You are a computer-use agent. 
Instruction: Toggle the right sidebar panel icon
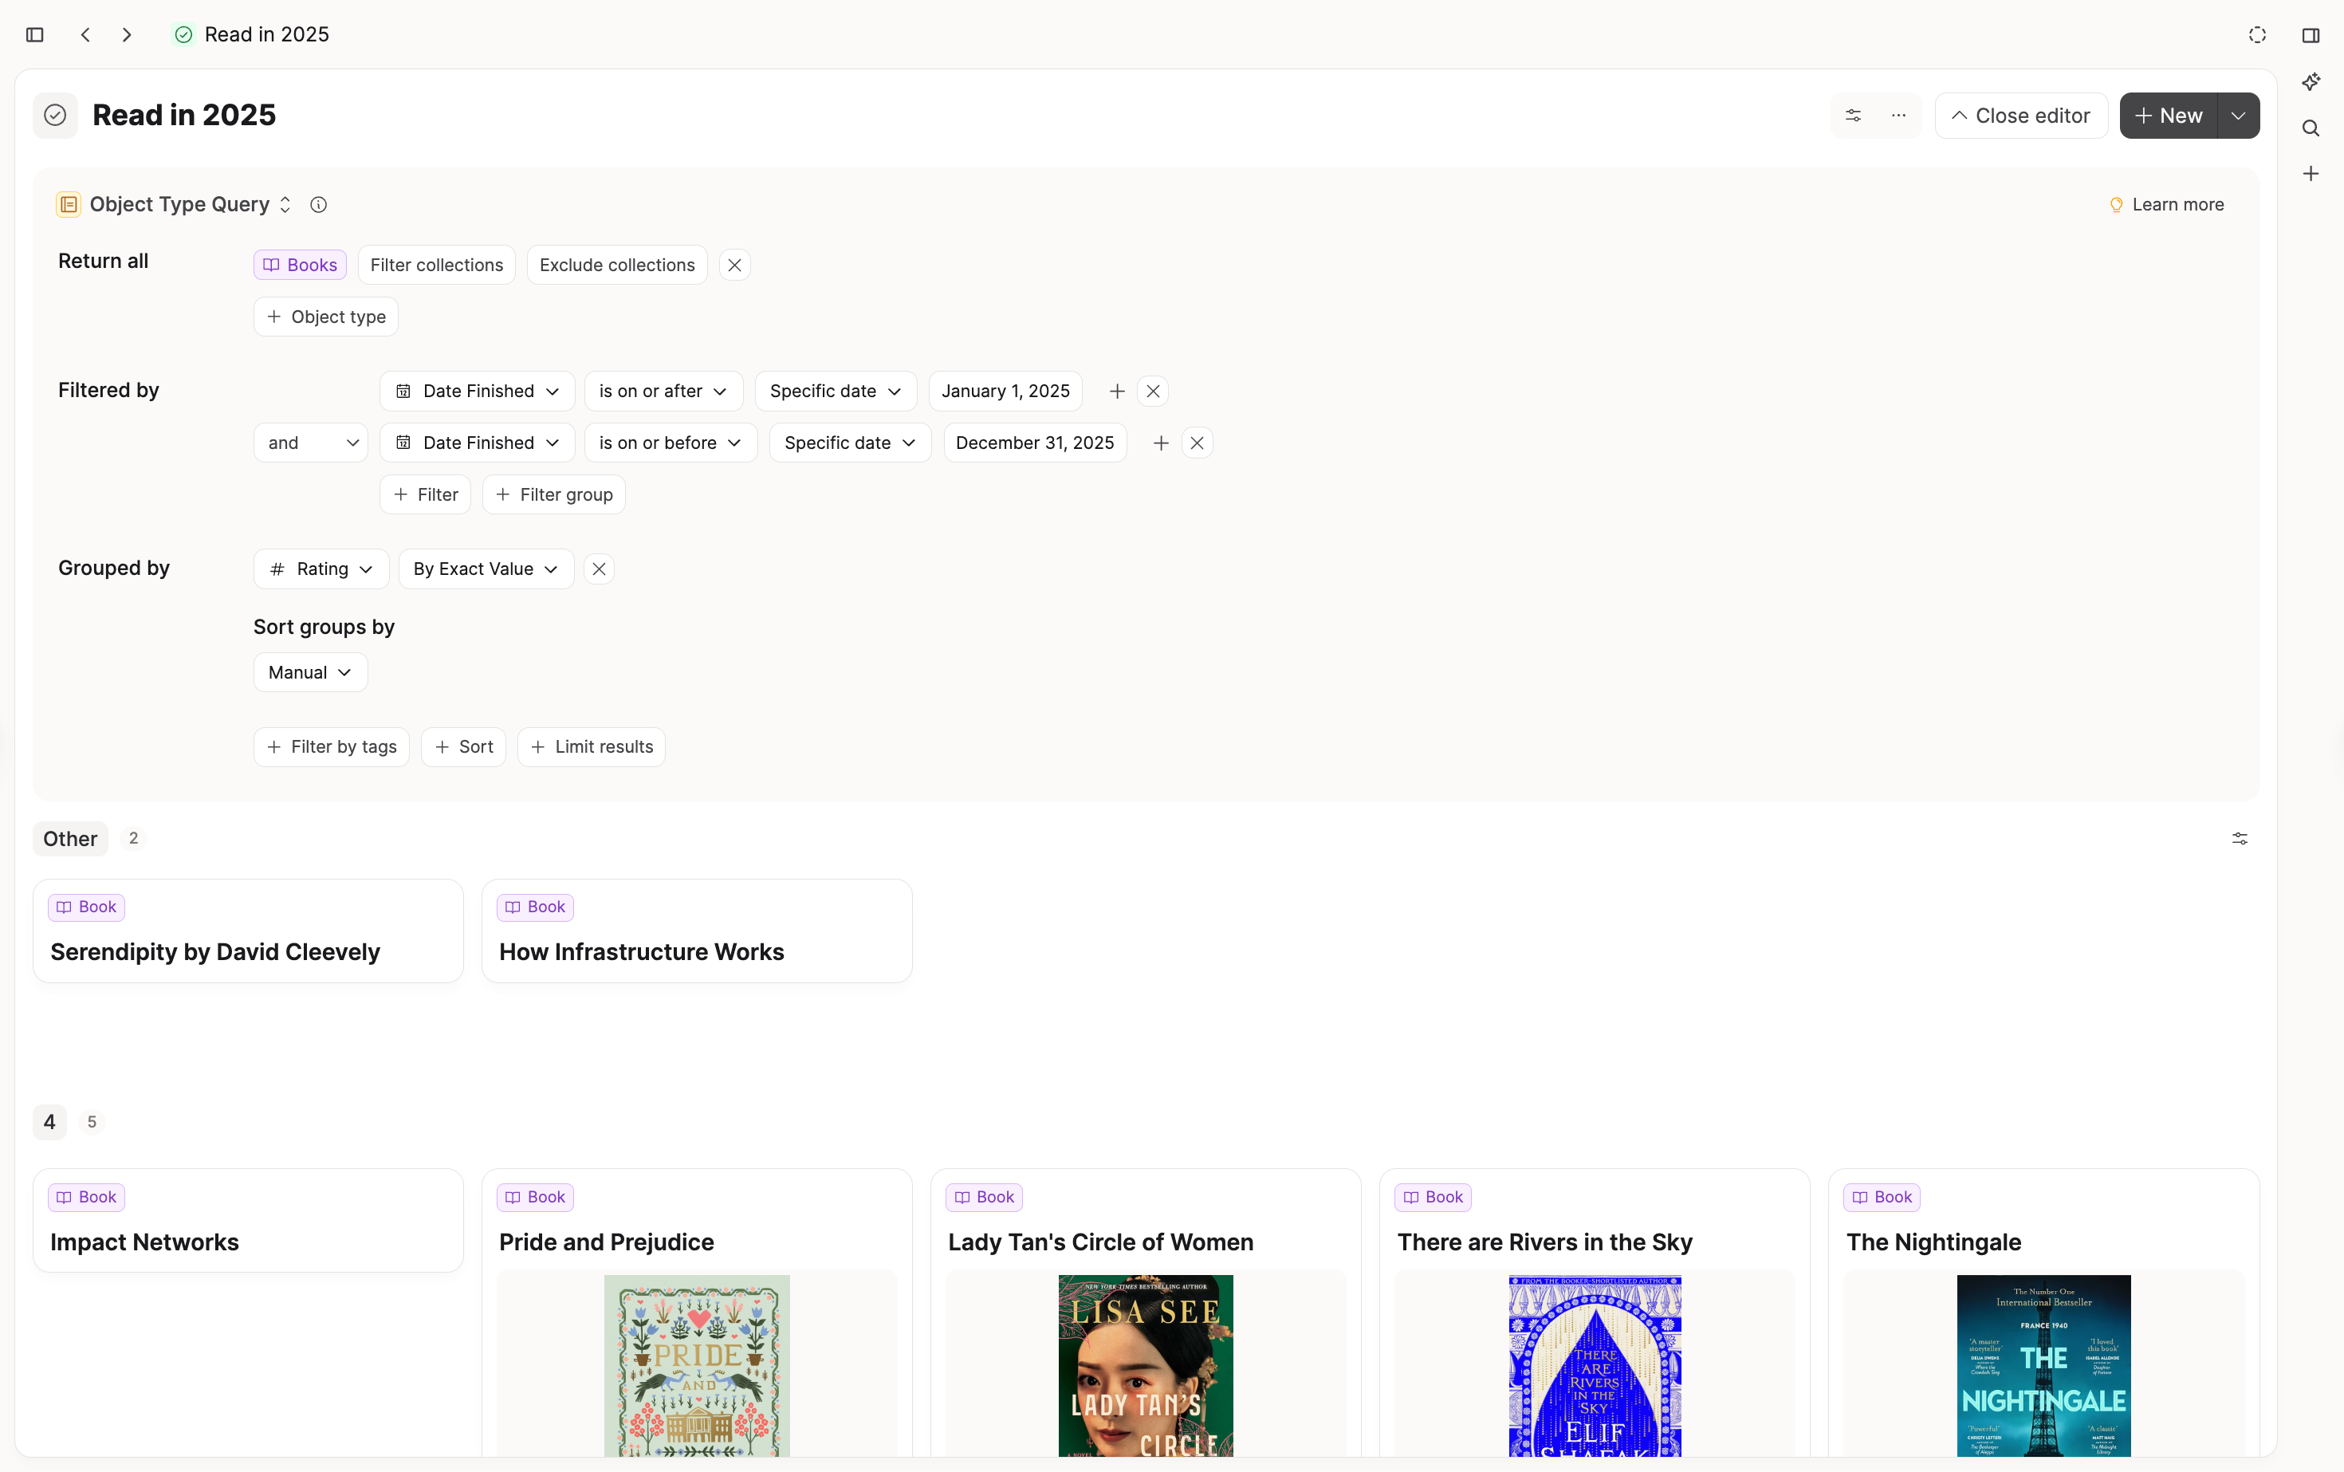pos(2311,35)
